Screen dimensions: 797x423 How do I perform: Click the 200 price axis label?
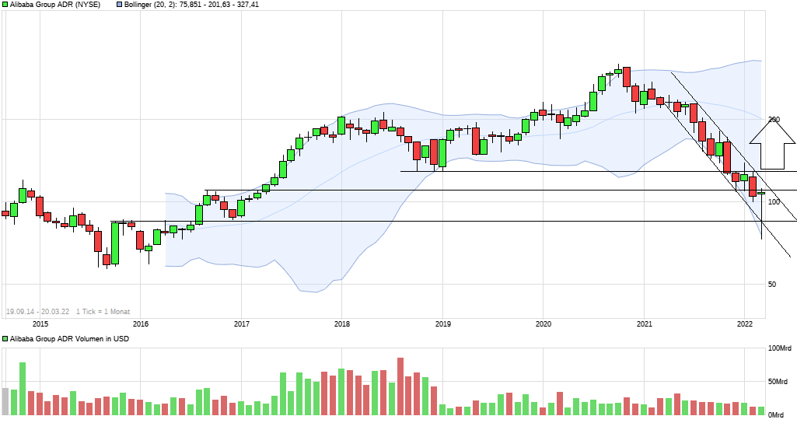773,120
